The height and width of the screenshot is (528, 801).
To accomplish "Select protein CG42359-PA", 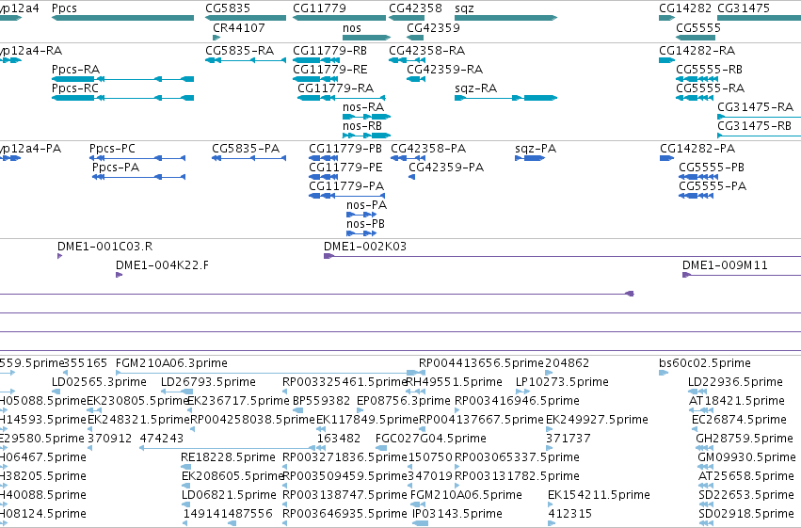I will coord(446,168).
